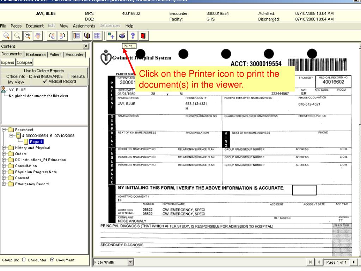The width and height of the screenshot is (361, 271).
Task: Select the zoom-to-region magnifier tool
Action: [x=27, y=36]
